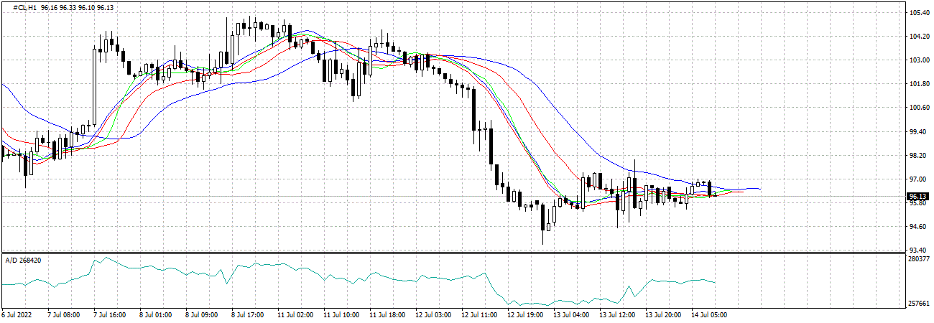Click the A/D 268420 indicator label
The height and width of the screenshot is (323, 934).
tap(23, 260)
